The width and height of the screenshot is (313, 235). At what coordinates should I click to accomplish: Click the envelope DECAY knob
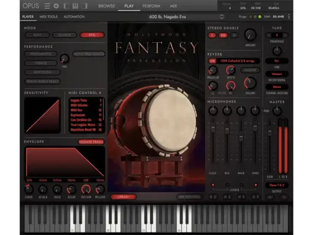[71, 189]
